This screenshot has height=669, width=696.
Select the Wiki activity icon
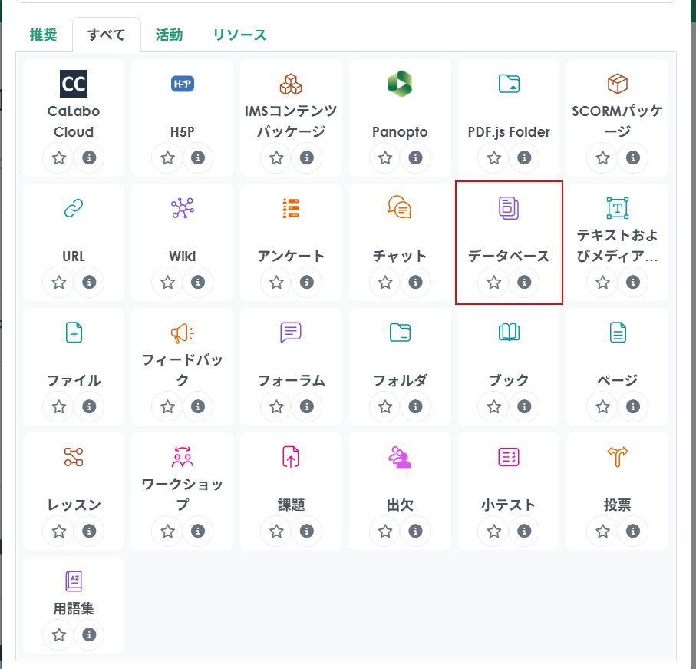click(183, 208)
